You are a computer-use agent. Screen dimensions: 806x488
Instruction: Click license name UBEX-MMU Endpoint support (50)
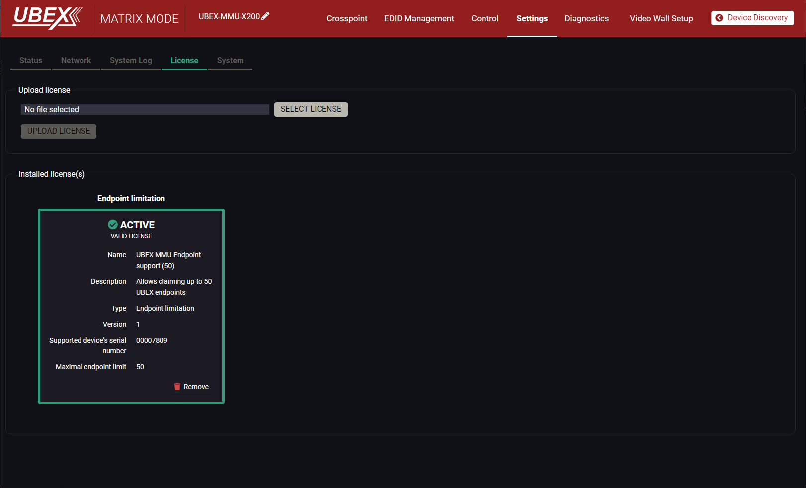[168, 260]
